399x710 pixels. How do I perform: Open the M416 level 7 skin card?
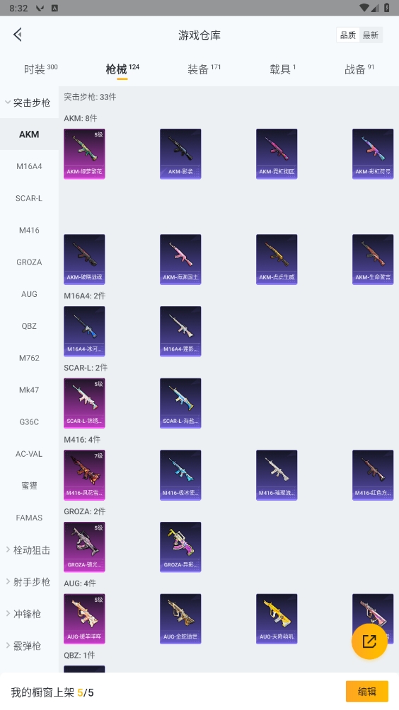click(84, 475)
